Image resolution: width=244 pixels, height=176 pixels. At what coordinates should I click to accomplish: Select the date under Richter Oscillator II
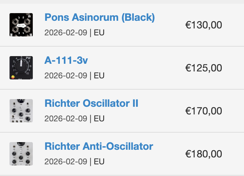coord(66,118)
